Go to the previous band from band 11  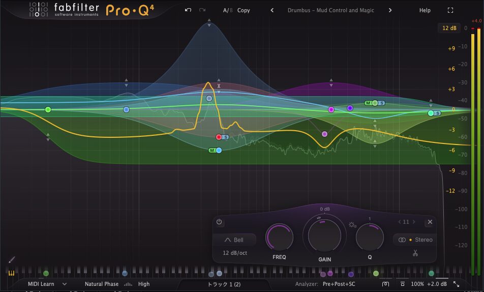coord(400,222)
